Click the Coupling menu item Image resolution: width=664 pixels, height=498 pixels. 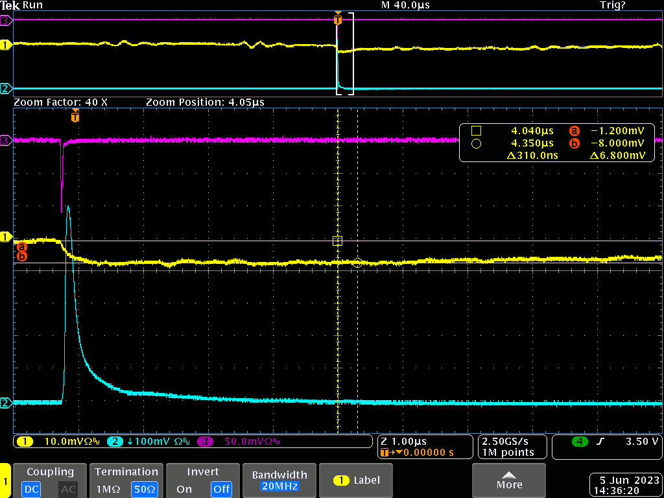point(50,472)
